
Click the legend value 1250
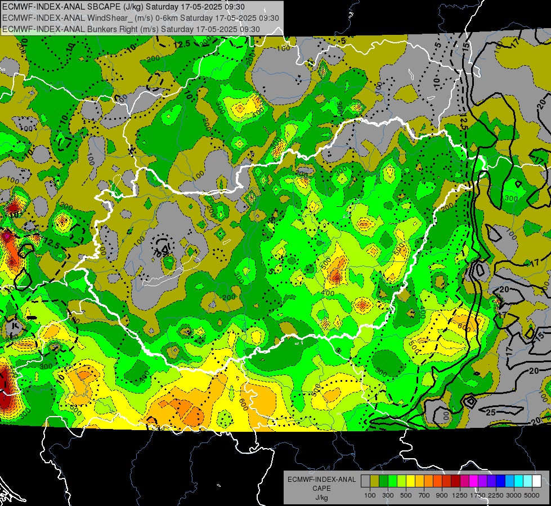[460, 495]
